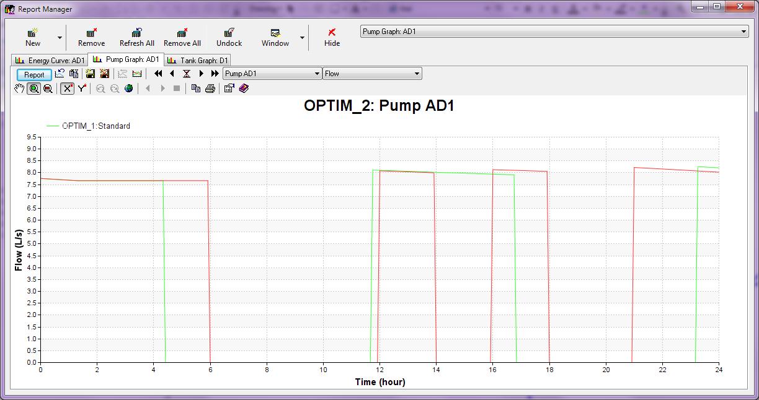Viewport: 759px width, 400px height.
Task: Click the red Hide icon
Action: click(332, 32)
